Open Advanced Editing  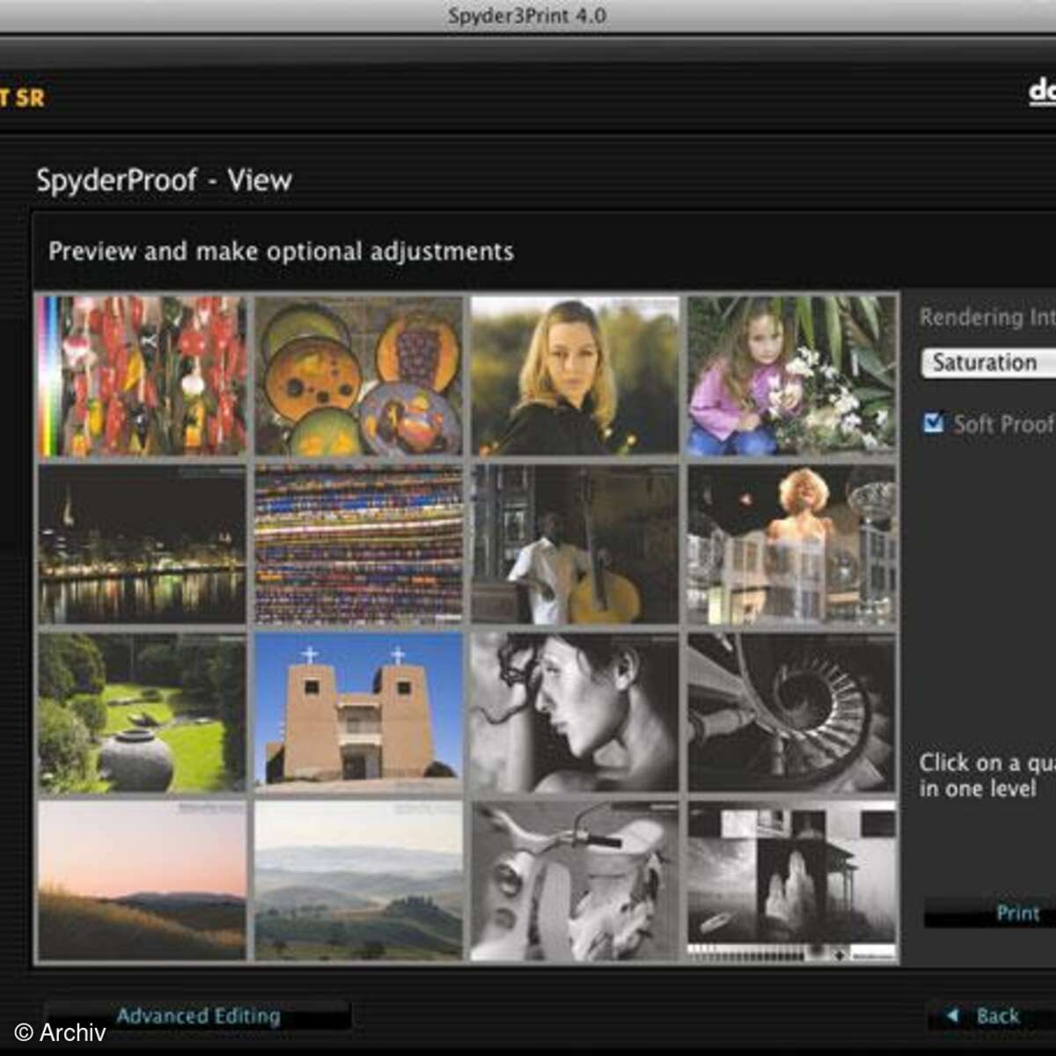[198, 1016]
